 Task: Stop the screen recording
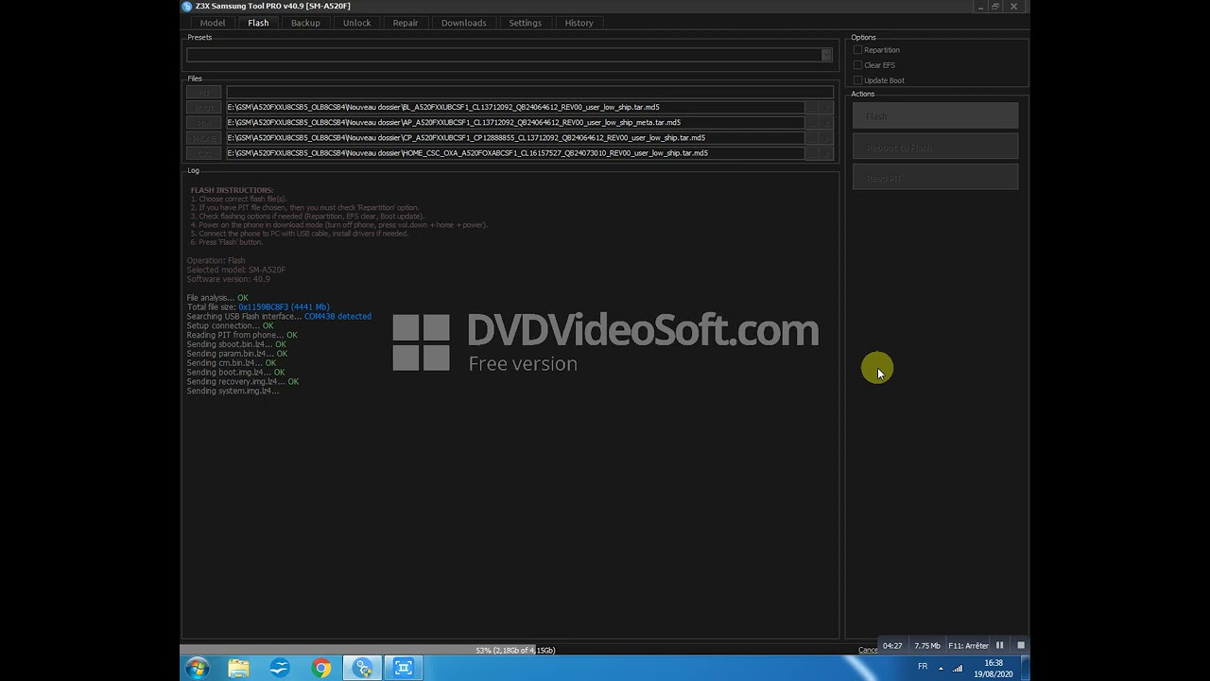(x=1020, y=646)
